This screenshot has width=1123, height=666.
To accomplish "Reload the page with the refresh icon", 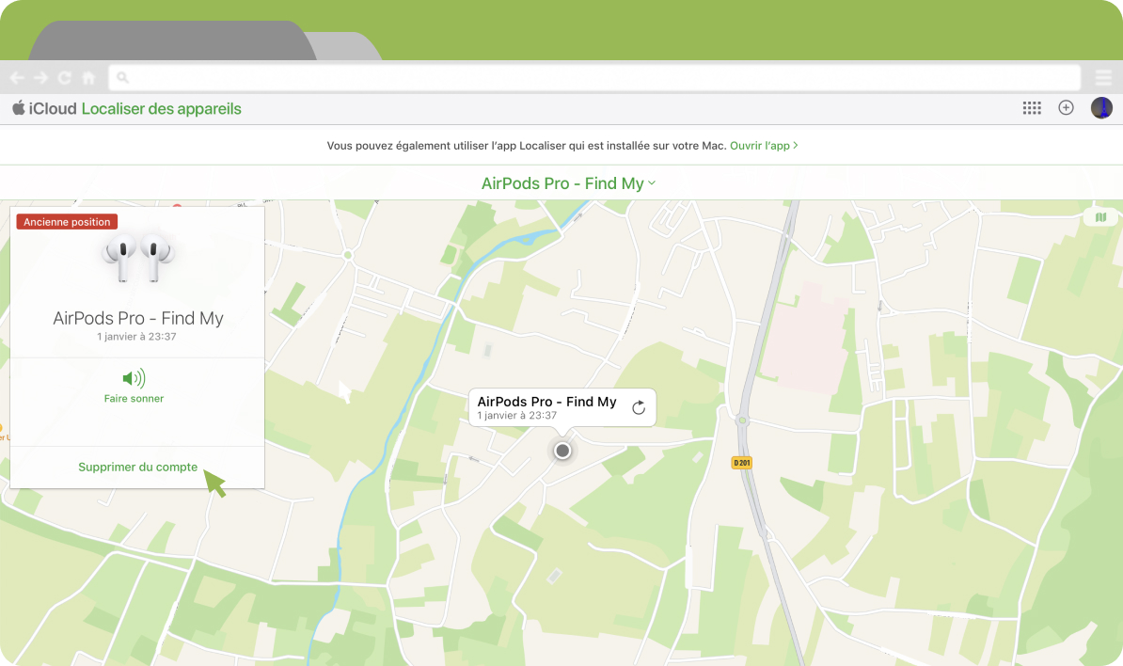I will pyautogui.click(x=65, y=77).
